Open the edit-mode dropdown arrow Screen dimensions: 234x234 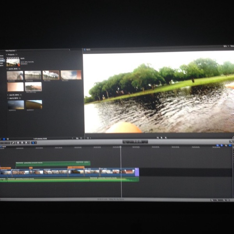coord(29,143)
